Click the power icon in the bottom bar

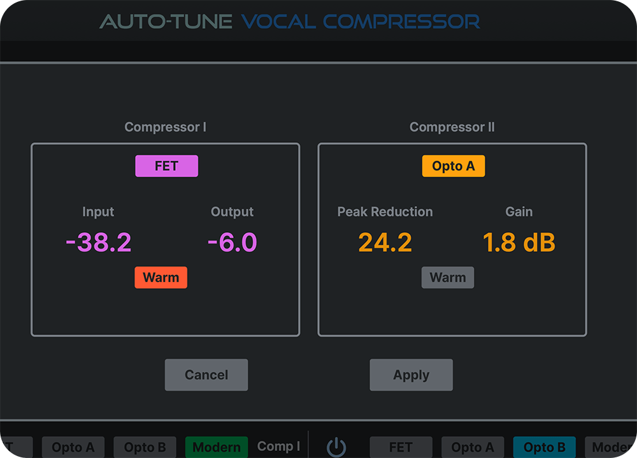point(336,447)
